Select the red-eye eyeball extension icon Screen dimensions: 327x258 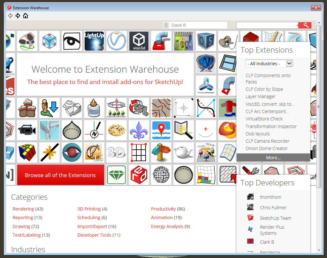(x=72, y=153)
